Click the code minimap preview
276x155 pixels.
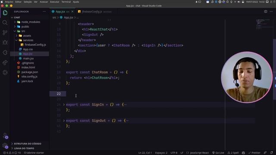[x=263, y=25]
